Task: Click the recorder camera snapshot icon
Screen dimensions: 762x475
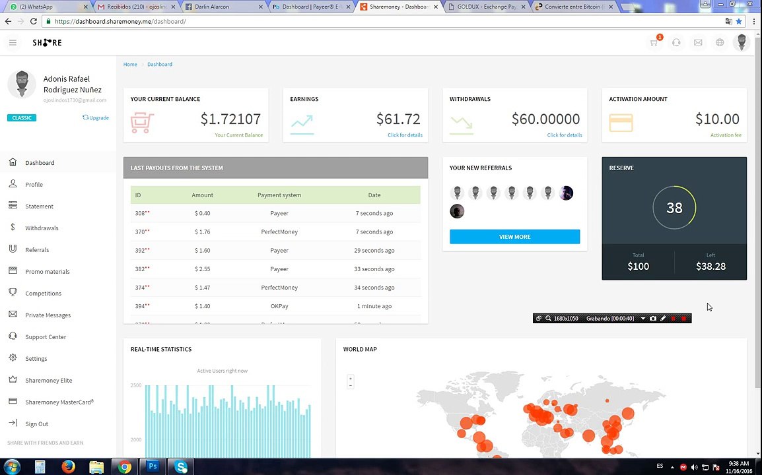Action: point(652,319)
